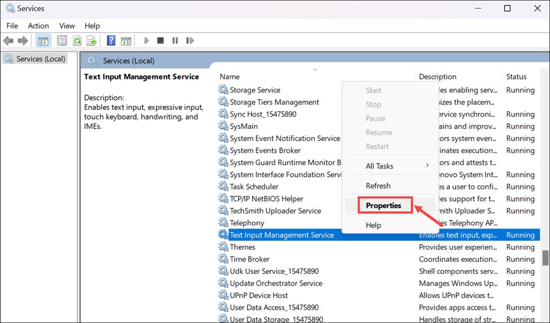The image size is (550, 323).
Task: Collapse the Name column sort arrow
Action: pos(315,70)
